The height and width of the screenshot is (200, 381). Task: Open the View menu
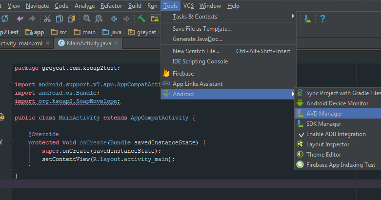[14, 6]
